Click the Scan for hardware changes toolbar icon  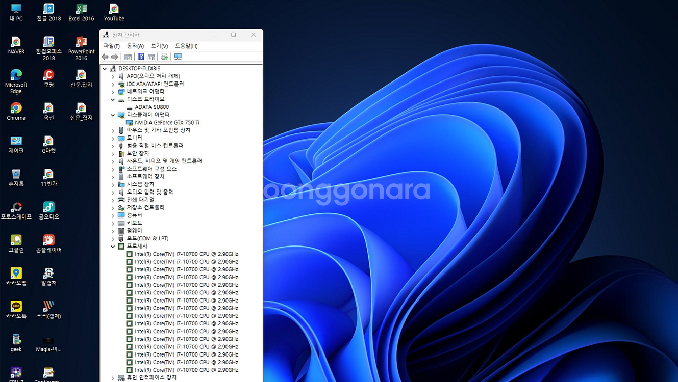[177, 57]
